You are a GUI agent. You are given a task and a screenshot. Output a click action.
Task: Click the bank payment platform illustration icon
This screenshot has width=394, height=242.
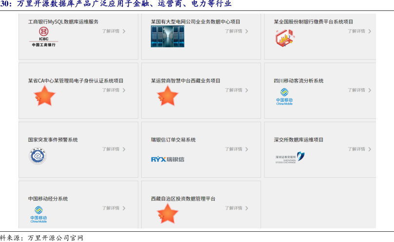click(x=285, y=37)
